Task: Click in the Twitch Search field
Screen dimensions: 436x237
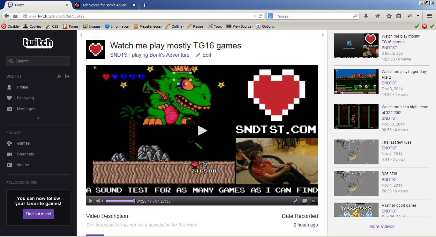Action: click(38, 61)
